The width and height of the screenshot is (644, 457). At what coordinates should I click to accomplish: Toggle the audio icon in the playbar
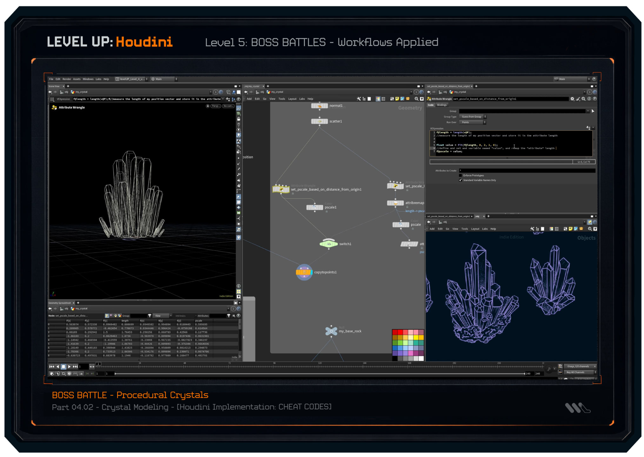click(57, 374)
